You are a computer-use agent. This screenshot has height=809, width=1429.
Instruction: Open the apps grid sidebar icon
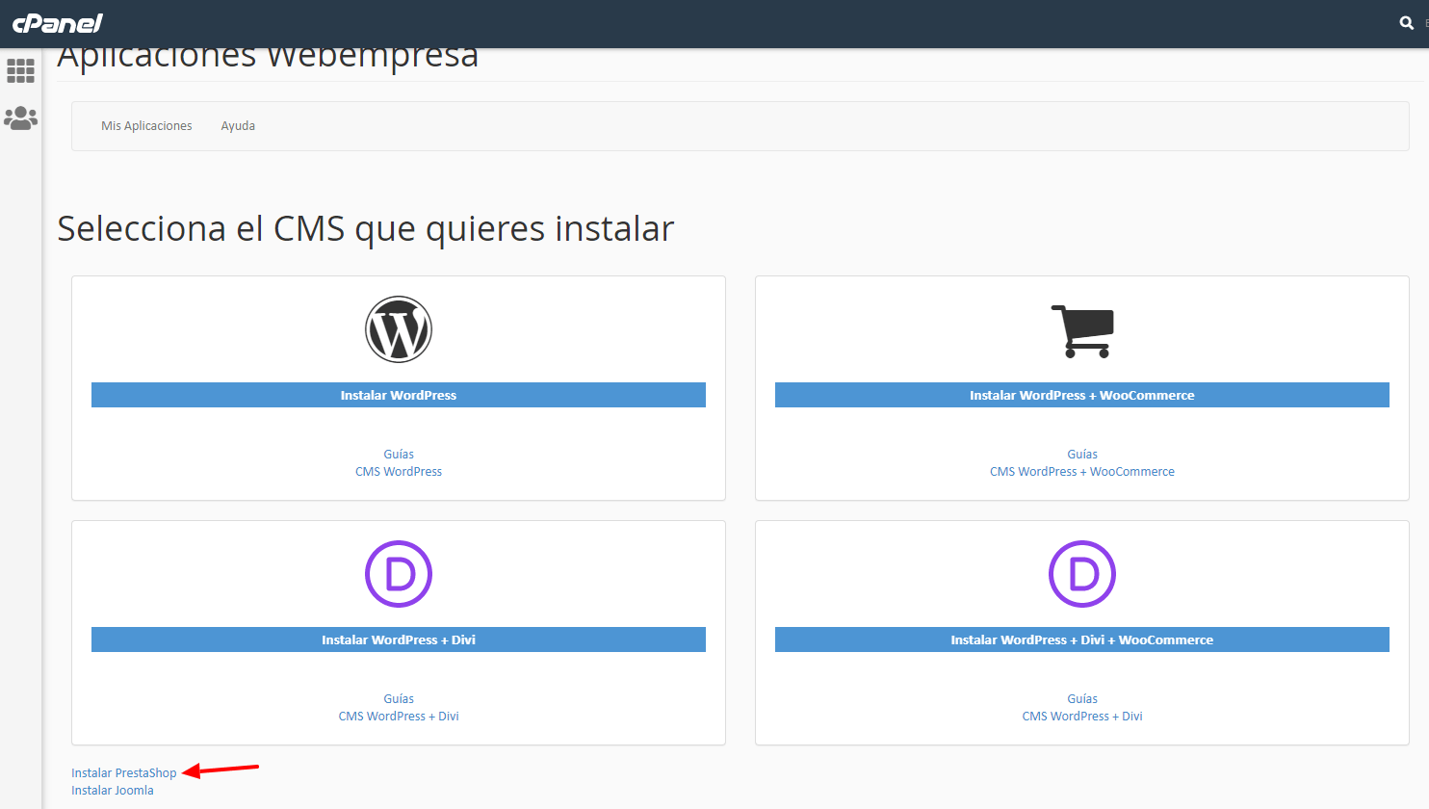point(20,70)
